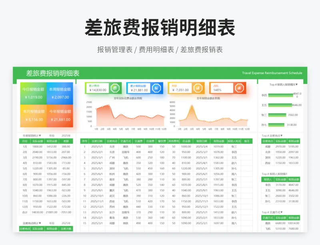
Task: Click the 备注 column header
Action: click(247, 141)
